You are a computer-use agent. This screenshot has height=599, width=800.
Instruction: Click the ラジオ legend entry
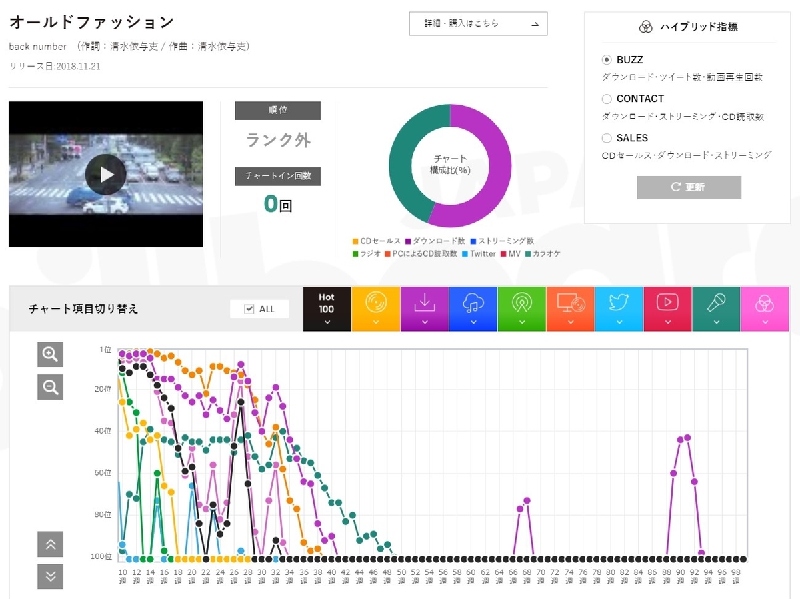click(x=367, y=254)
